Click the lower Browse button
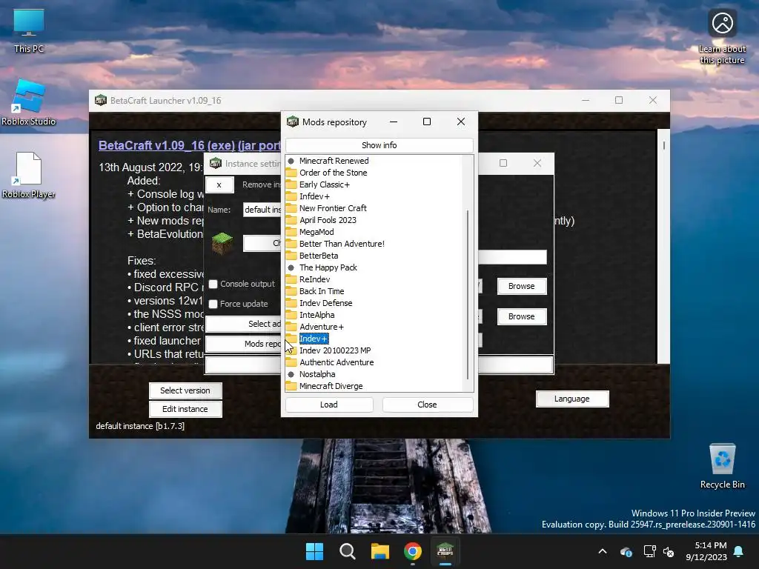The height and width of the screenshot is (569, 759). 521,316
